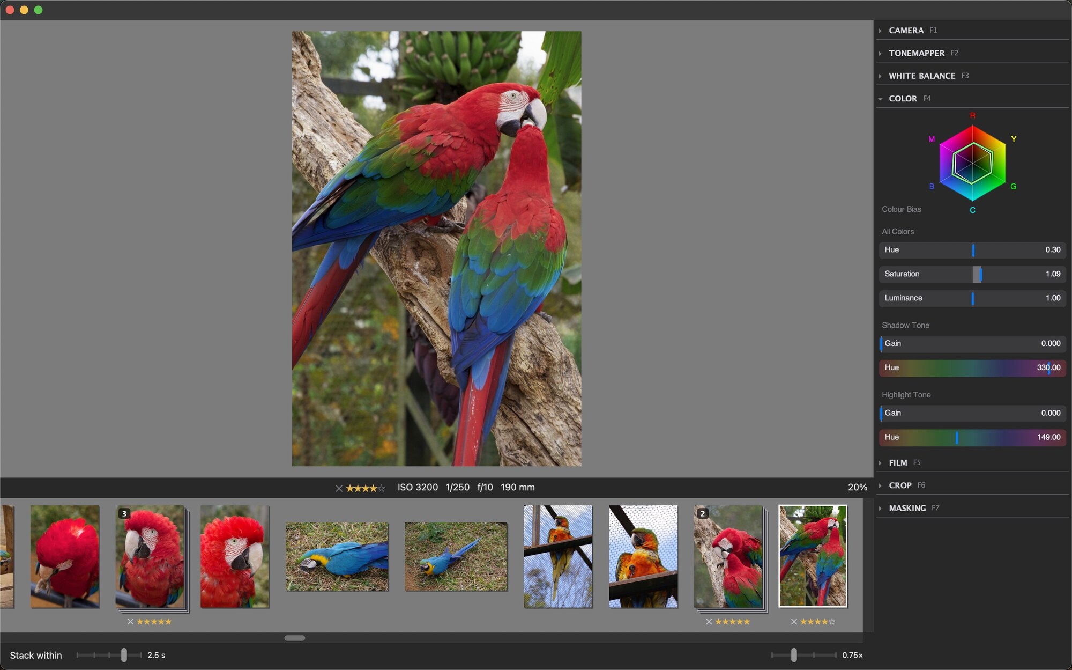Click the filmstrip horizontal scrollbar handle
The image size is (1072, 670).
295,638
